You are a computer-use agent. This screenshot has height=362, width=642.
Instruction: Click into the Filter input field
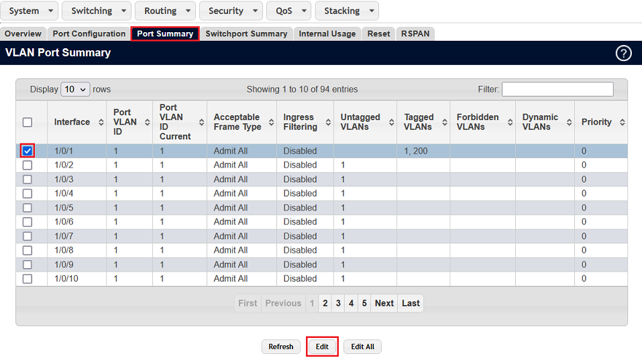click(557, 89)
